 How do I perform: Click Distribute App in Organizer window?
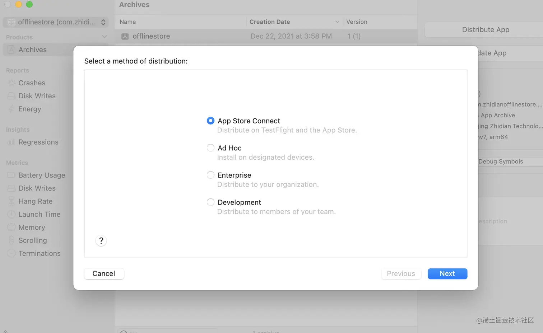pyautogui.click(x=486, y=30)
